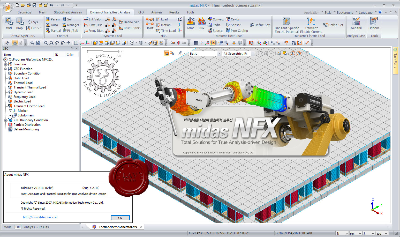
Task: Open the Options tool
Action: click(x=374, y=24)
